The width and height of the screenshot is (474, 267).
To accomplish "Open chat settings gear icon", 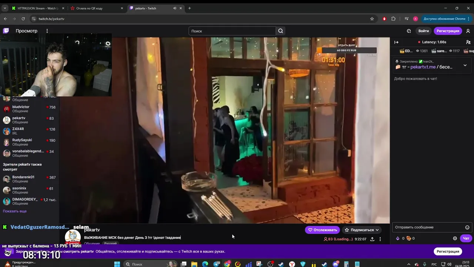I will [455, 238].
